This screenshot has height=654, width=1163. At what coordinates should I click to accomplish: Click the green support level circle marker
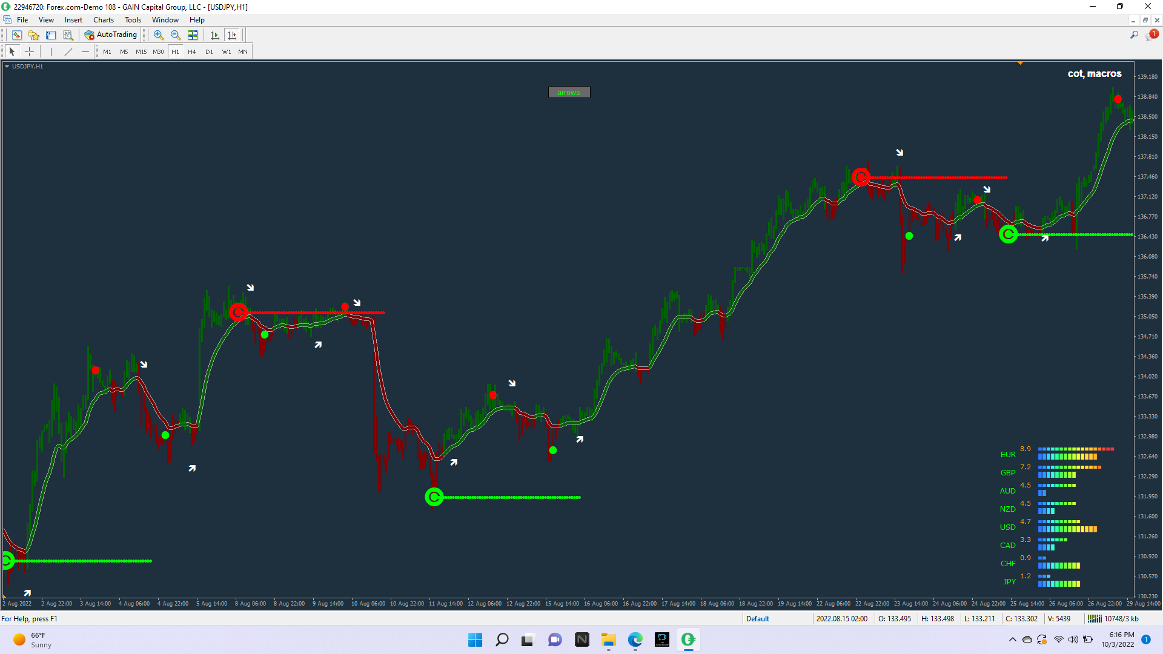point(434,497)
